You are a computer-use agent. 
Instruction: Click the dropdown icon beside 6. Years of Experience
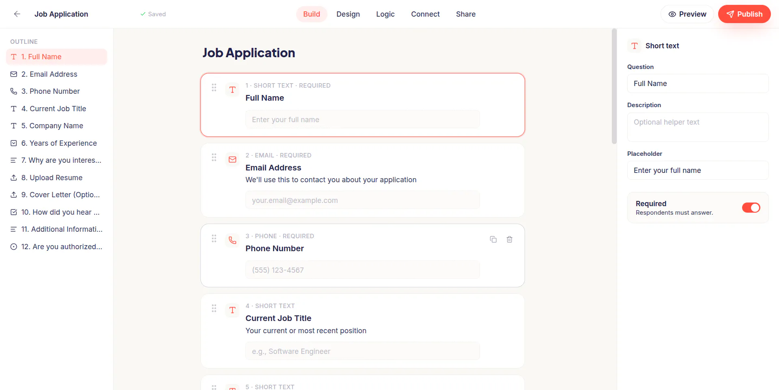(14, 143)
